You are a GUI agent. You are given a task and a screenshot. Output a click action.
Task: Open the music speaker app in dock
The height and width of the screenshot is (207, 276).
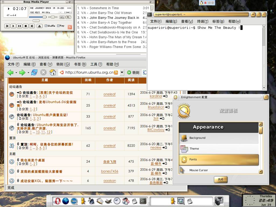tap(91, 201)
